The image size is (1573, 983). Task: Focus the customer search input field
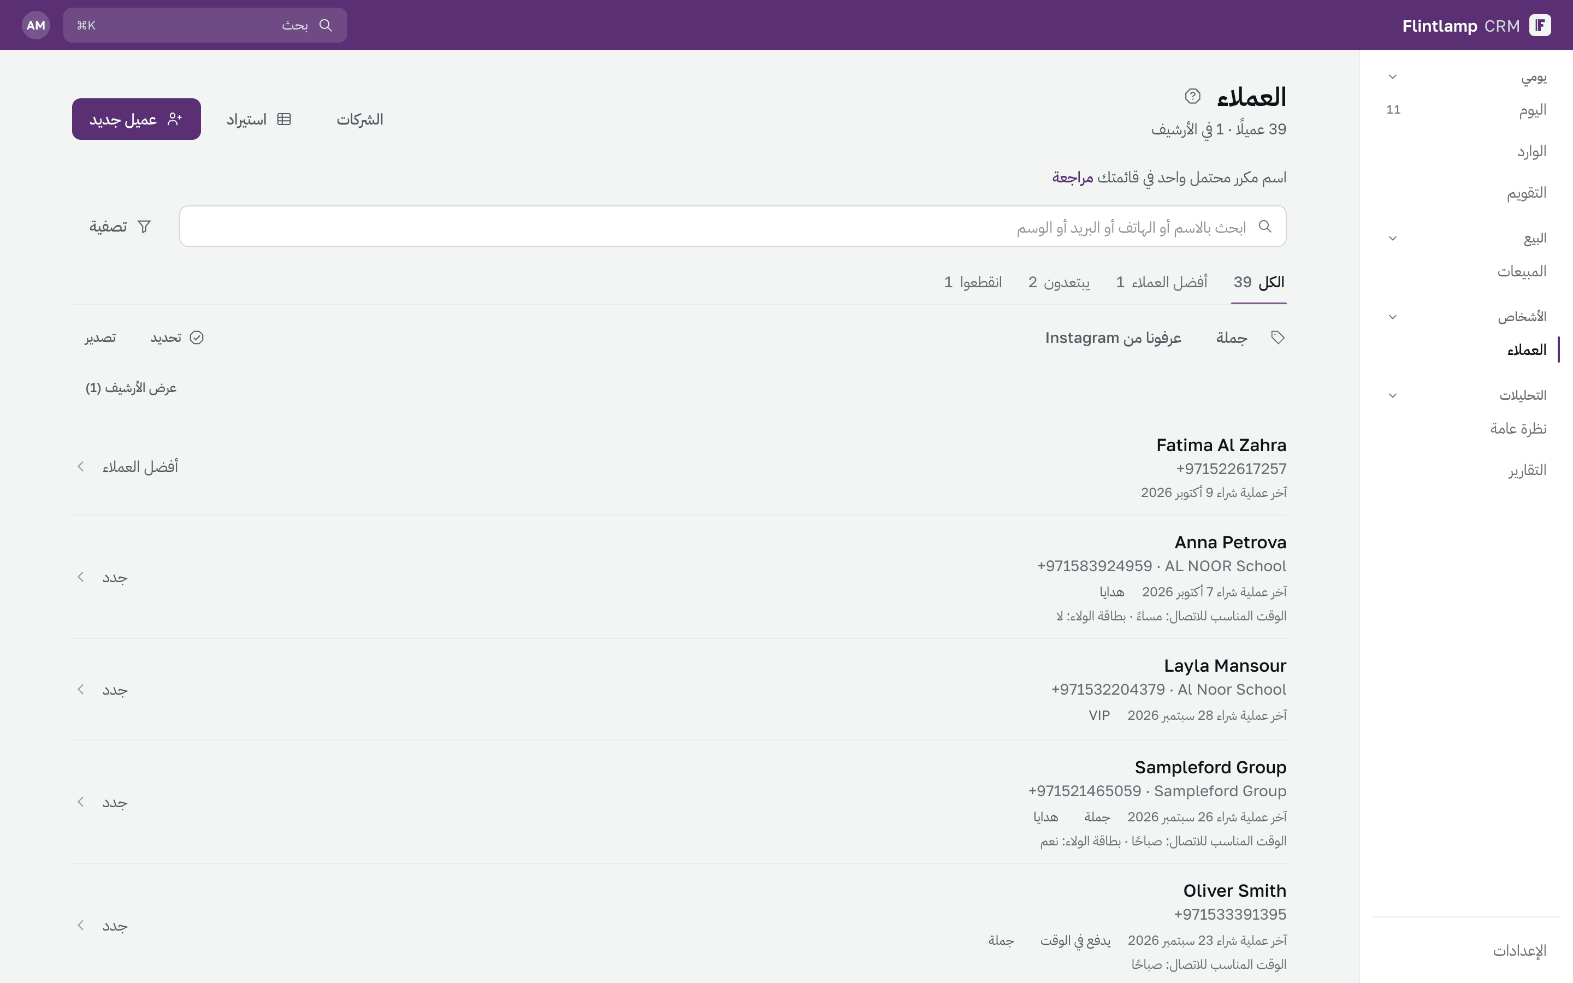point(732,226)
